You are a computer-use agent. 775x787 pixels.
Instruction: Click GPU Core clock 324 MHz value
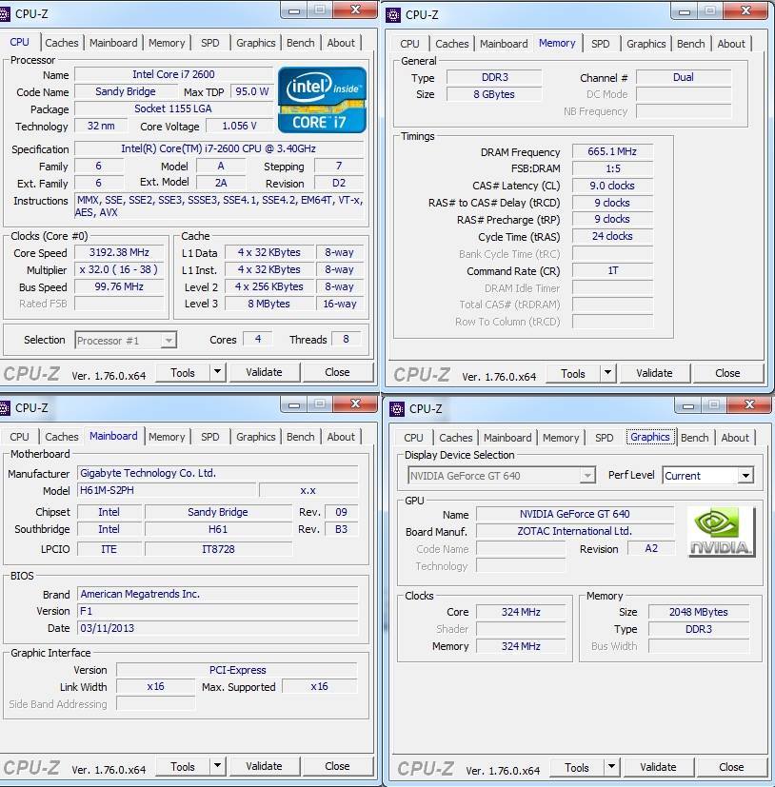[x=521, y=612]
